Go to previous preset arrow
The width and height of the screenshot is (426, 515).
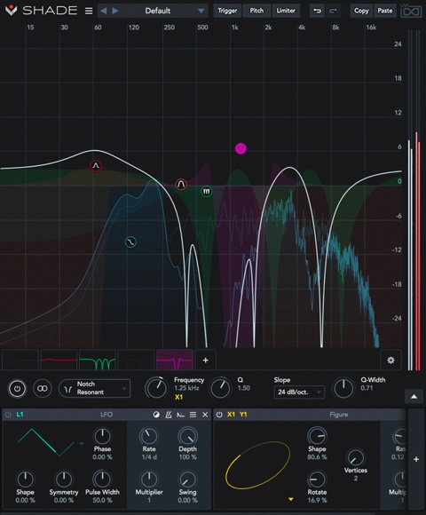pos(103,11)
